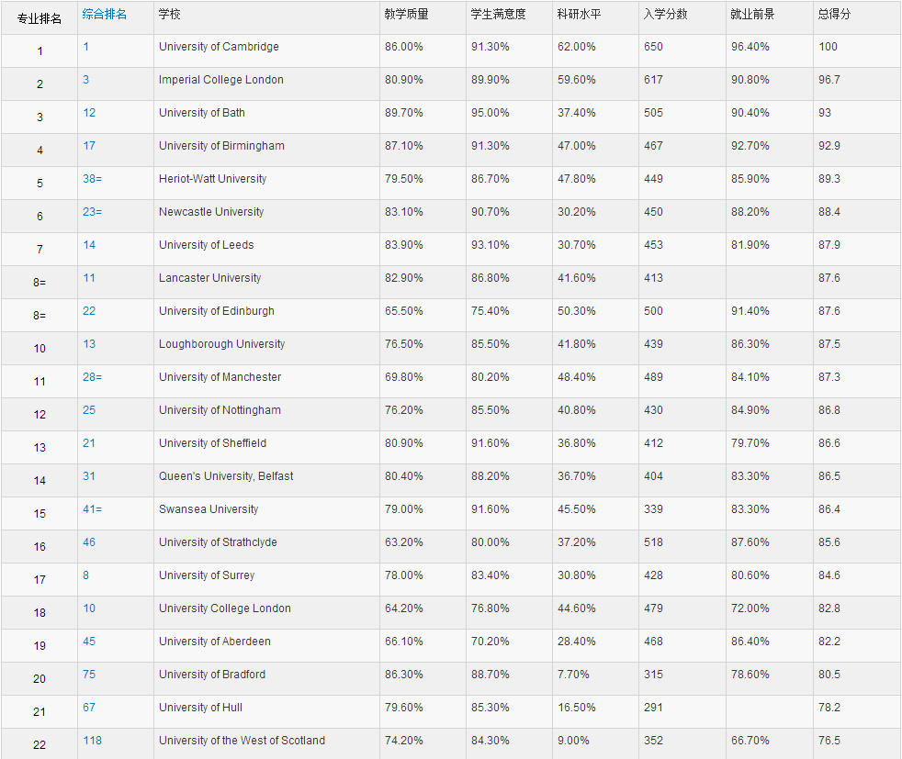Click rank 118 link for West of Scotland
The image size is (902, 759).
[92, 741]
